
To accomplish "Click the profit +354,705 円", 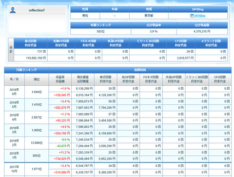I will tap(62, 134).
